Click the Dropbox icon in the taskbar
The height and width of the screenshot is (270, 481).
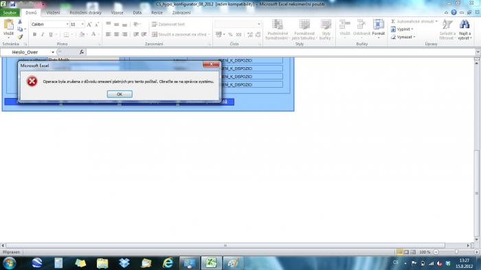124,262
